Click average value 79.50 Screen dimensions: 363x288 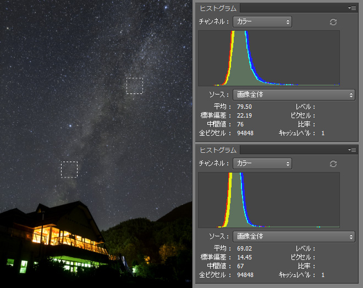(x=244, y=107)
